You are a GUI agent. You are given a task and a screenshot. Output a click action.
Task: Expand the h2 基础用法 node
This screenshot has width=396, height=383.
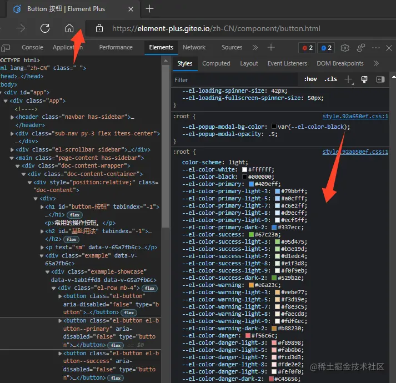42,231
